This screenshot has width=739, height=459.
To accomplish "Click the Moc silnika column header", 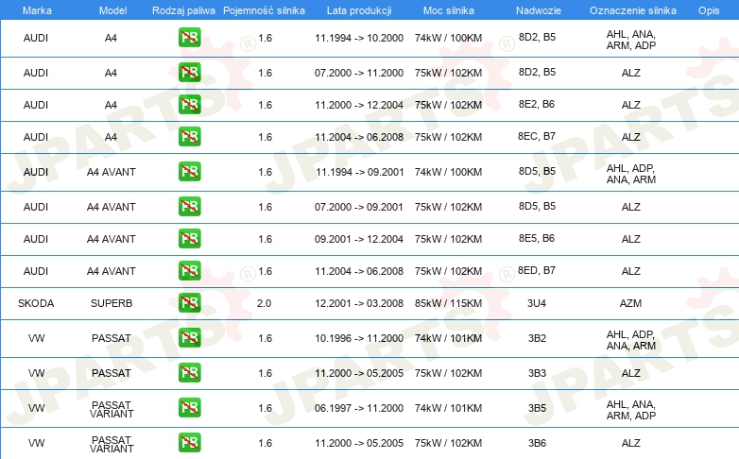I will 449,10.
